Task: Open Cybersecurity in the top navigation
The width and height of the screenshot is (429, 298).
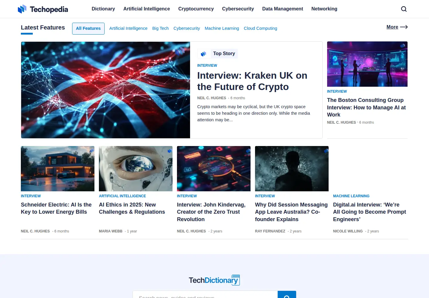Action: pyautogui.click(x=238, y=9)
